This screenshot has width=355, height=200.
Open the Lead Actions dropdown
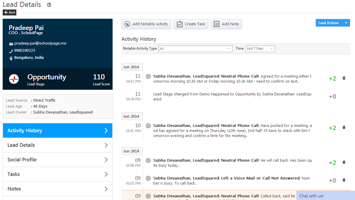point(333,23)
